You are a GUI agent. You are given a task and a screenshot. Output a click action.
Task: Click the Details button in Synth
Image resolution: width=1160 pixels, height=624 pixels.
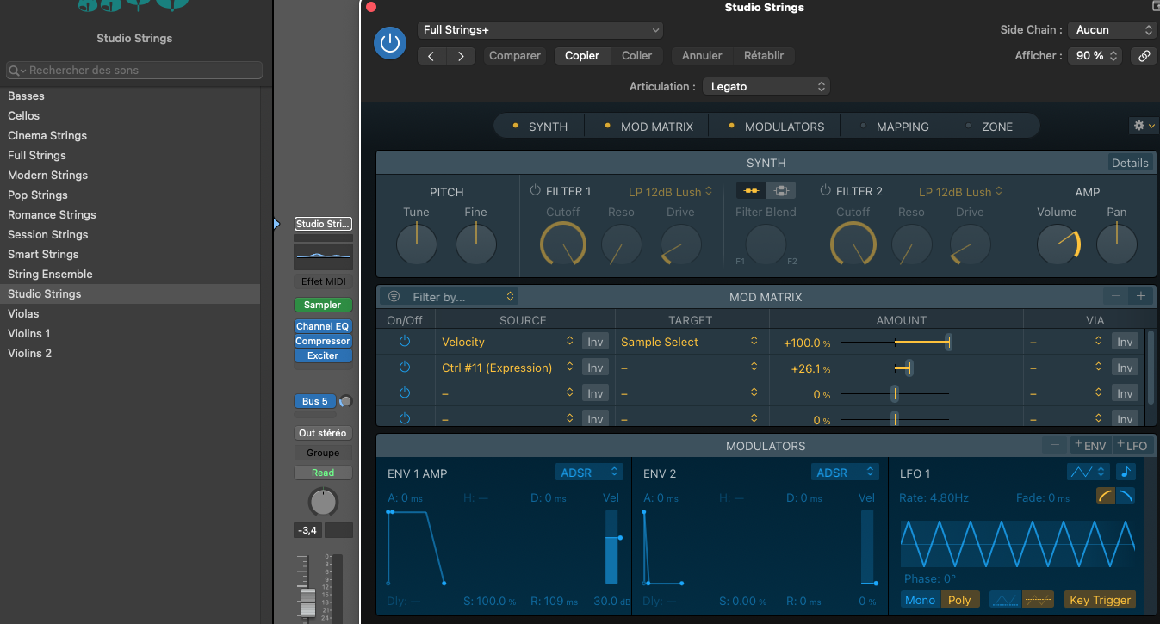tap(1129, 163)
